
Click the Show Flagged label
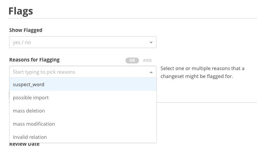coord(26,30)
